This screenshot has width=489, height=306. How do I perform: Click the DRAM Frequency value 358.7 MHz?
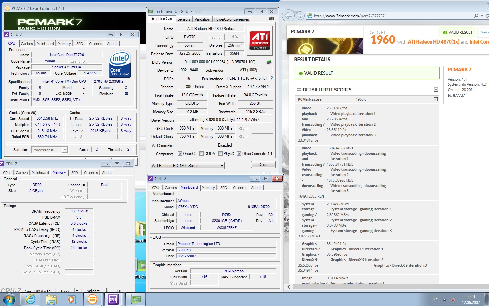click(x=79, y=211)
